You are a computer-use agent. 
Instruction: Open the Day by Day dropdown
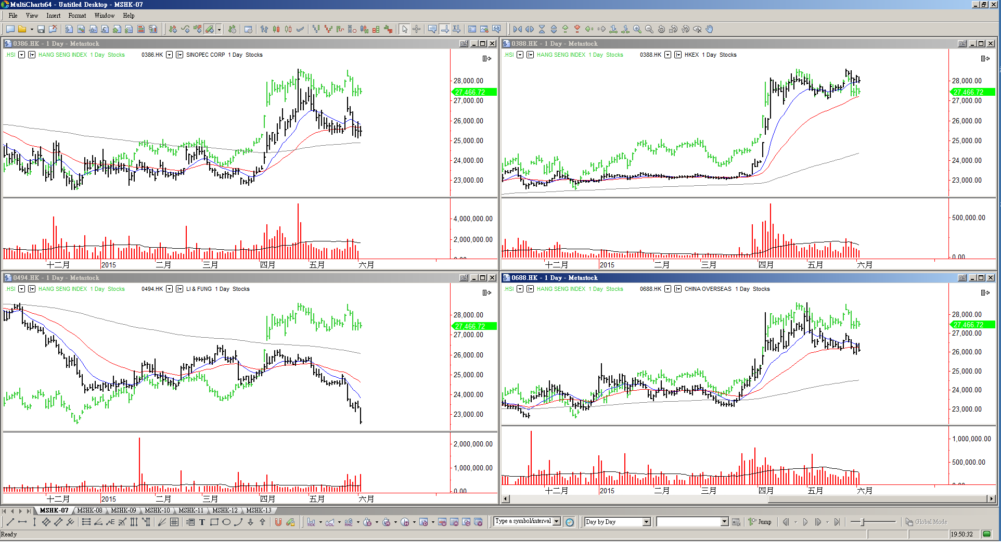pyautogui.click(x=646, y=522)
